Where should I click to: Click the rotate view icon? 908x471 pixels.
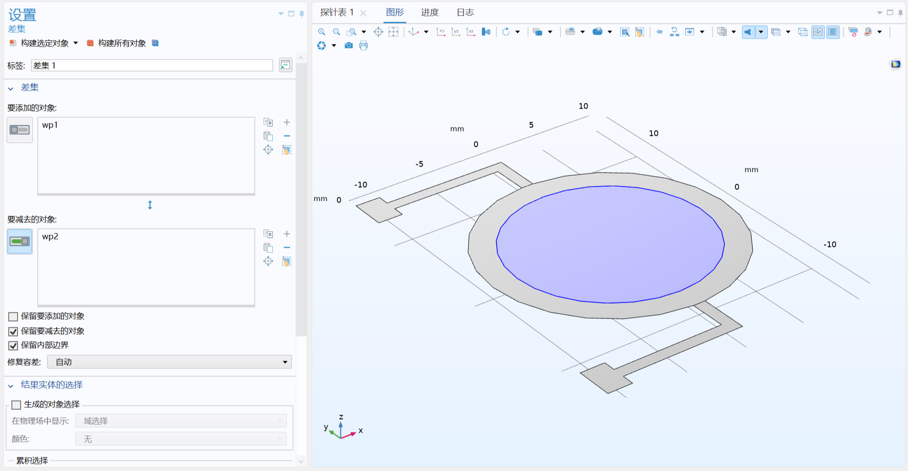506,32
